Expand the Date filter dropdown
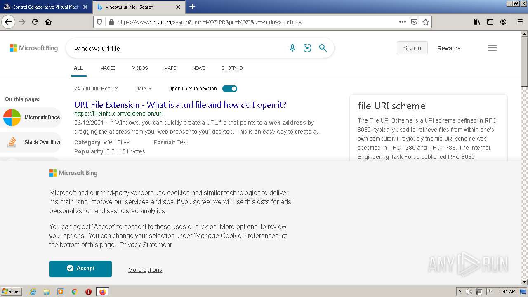528x297 pixels. (144, 89)
